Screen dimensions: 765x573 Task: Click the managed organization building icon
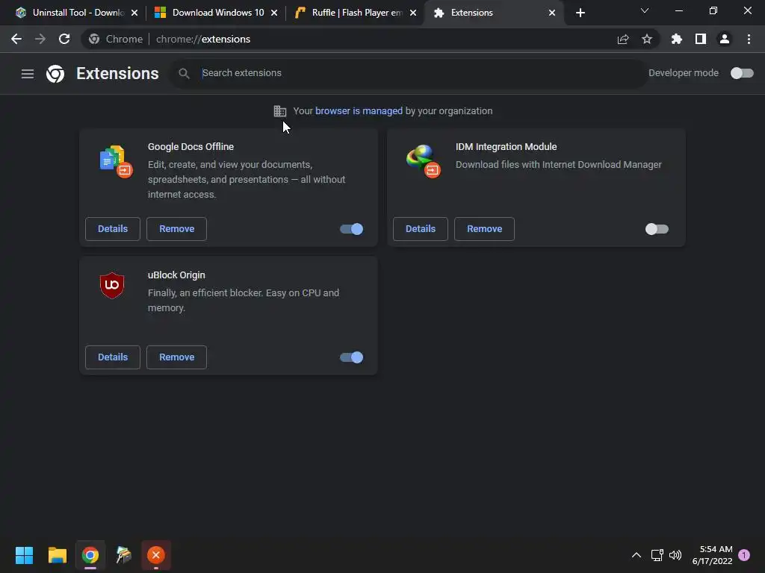pos(279,111)
